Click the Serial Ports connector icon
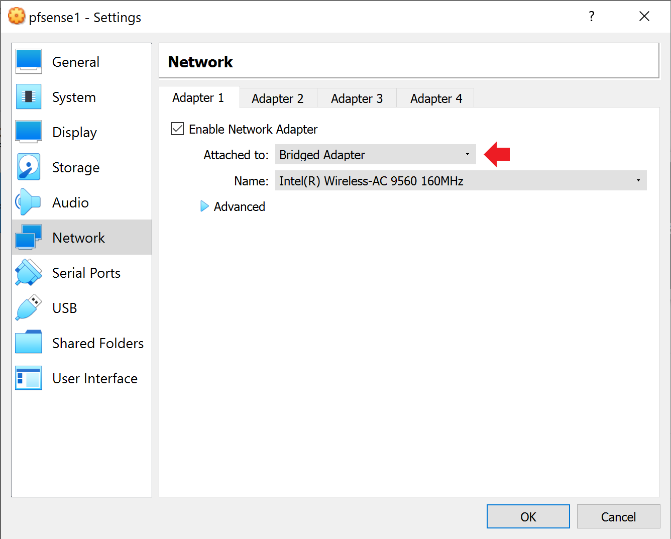 click(29, 273)
